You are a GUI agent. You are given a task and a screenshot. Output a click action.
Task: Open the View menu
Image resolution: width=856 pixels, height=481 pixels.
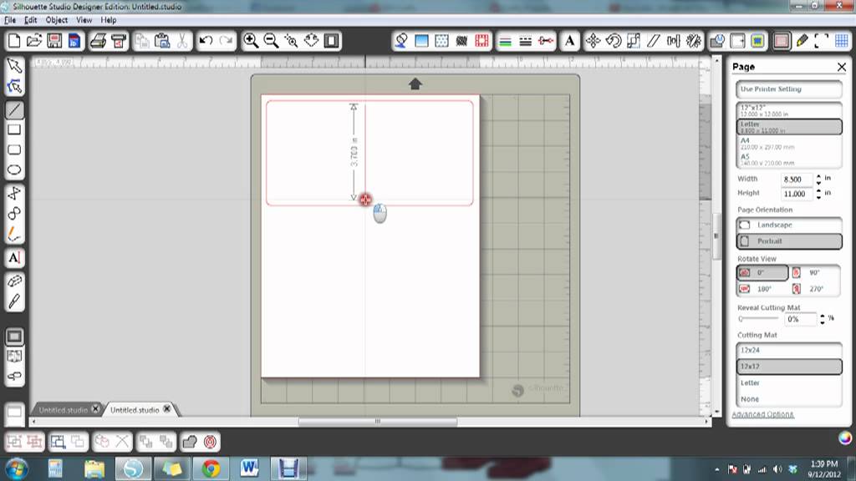(84, 20)
